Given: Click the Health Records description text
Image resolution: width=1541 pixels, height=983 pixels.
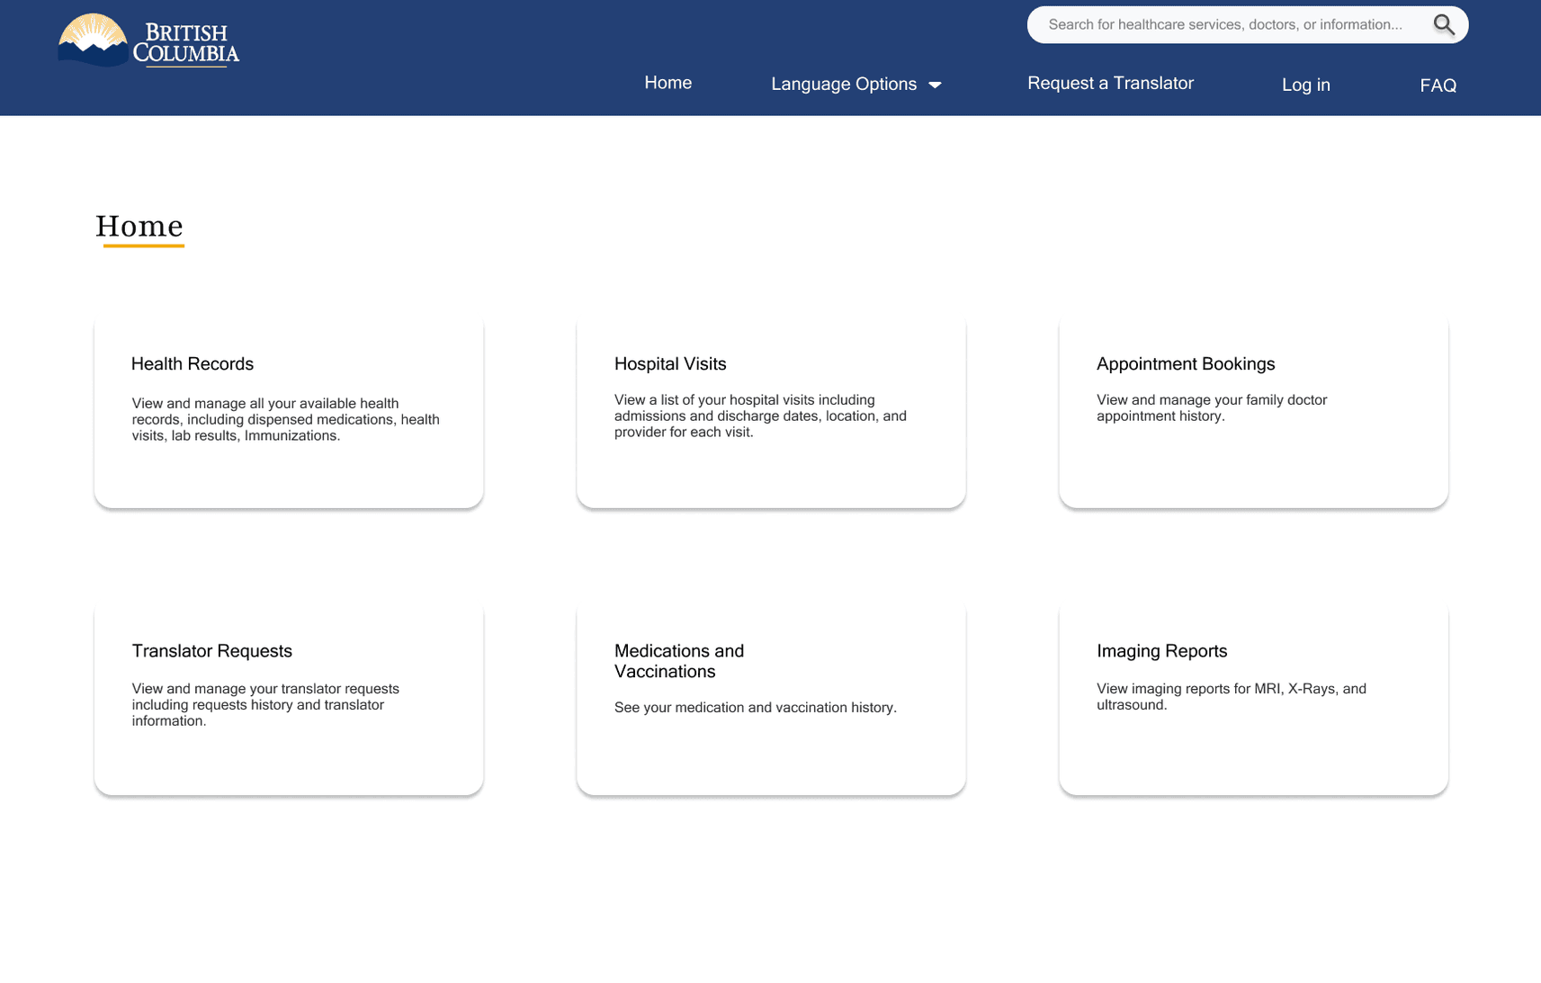Looking at the screenshot, I should 286,420.
